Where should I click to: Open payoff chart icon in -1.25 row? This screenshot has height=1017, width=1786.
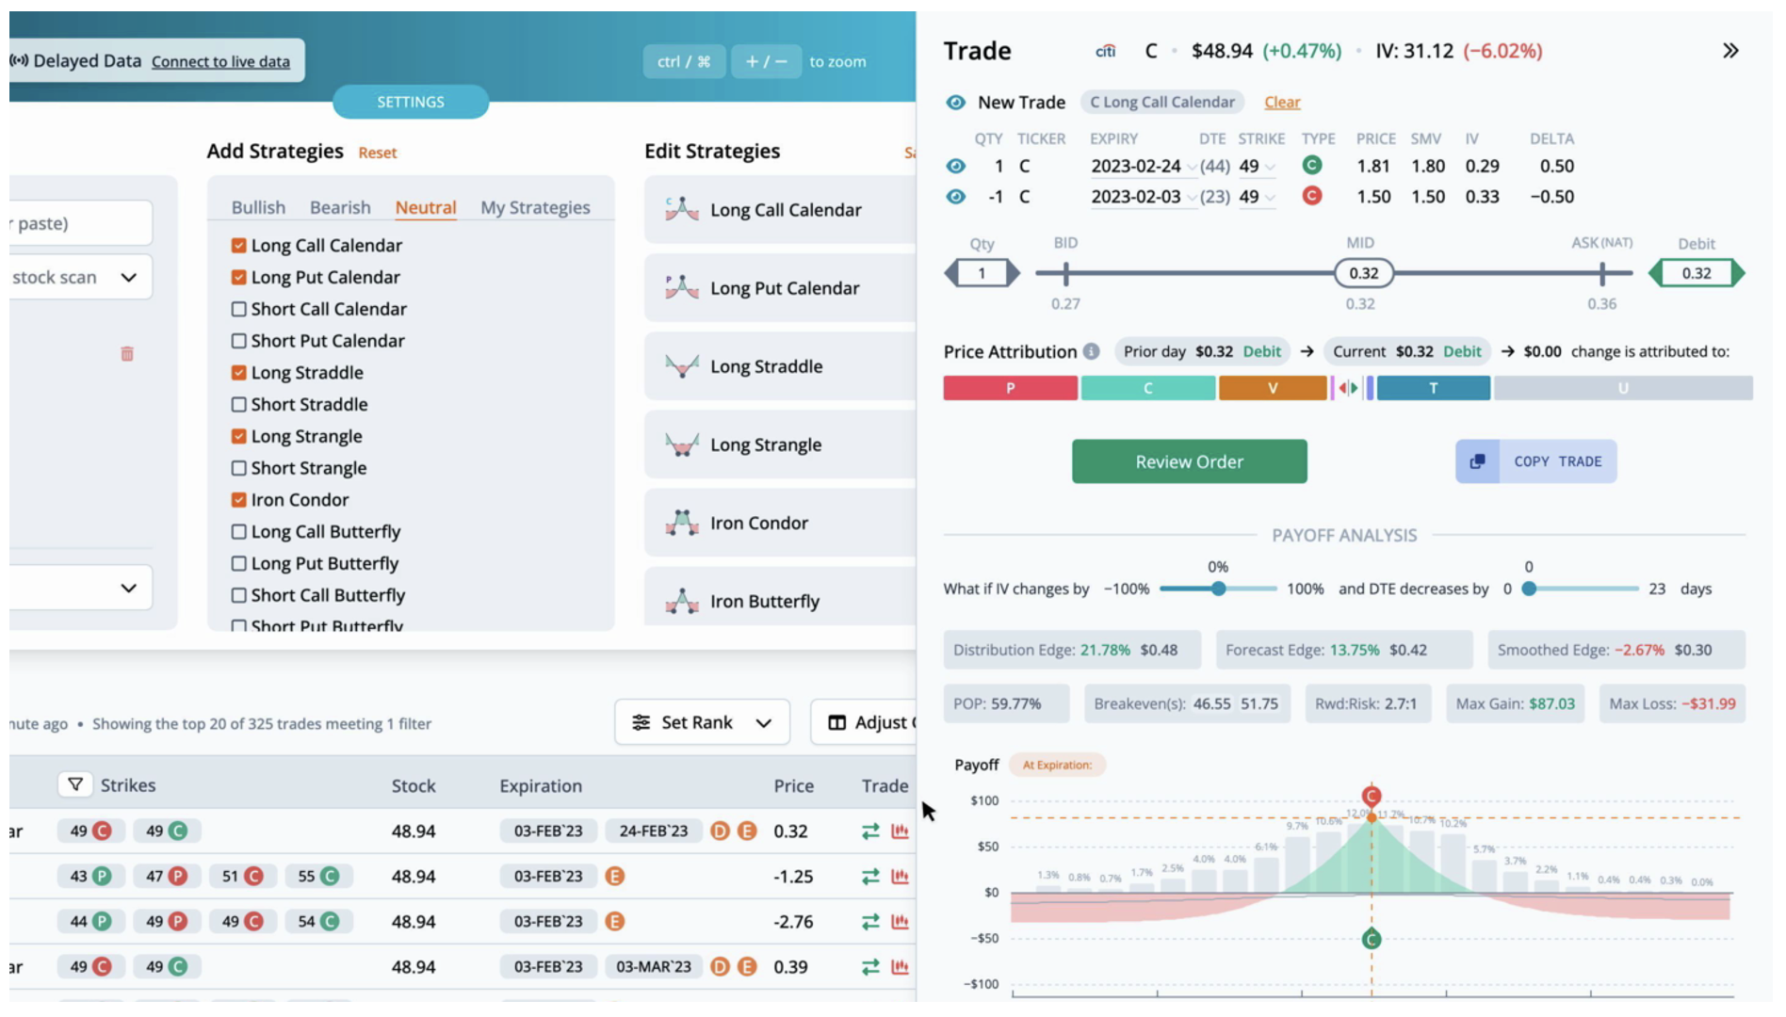(901, 877)
